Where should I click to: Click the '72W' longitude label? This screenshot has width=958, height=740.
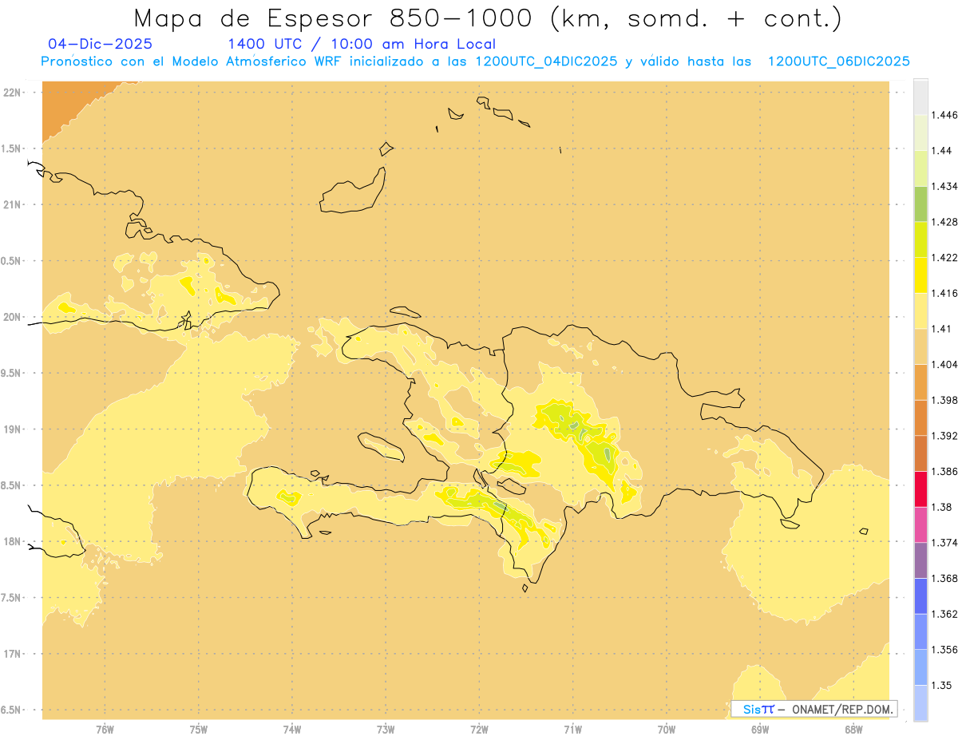[x=479, y=729]
